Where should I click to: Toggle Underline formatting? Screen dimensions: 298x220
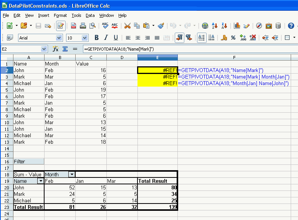tap(115, 38)
